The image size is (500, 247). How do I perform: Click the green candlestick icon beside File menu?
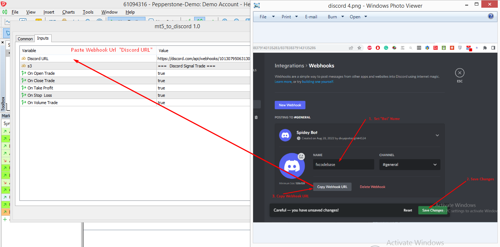pyautogui.click(x=5, y=12)
